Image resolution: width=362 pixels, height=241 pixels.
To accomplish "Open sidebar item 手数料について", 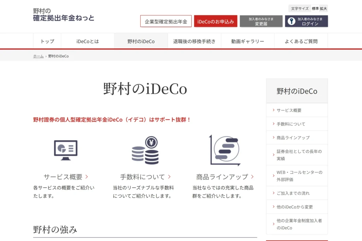I will click(291, 124).
